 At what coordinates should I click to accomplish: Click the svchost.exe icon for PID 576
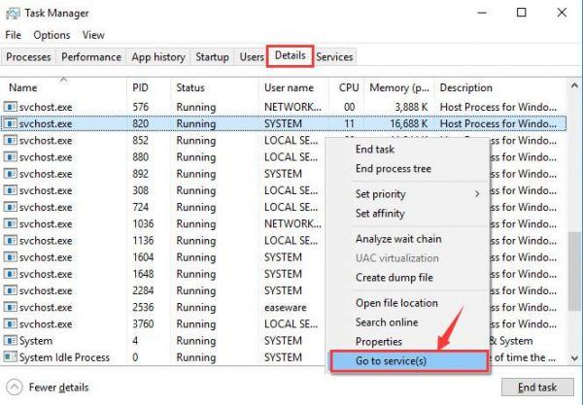[x=11, y=107]
